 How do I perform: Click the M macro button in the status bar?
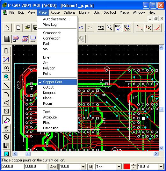pyautogui.click(x=90, y=167)
